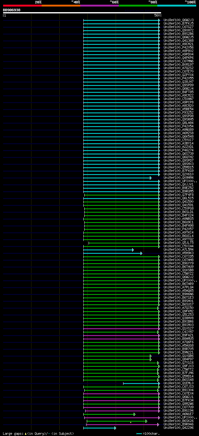
Task: Click the purple ~60% color legend segment
Action: (99, 6)
